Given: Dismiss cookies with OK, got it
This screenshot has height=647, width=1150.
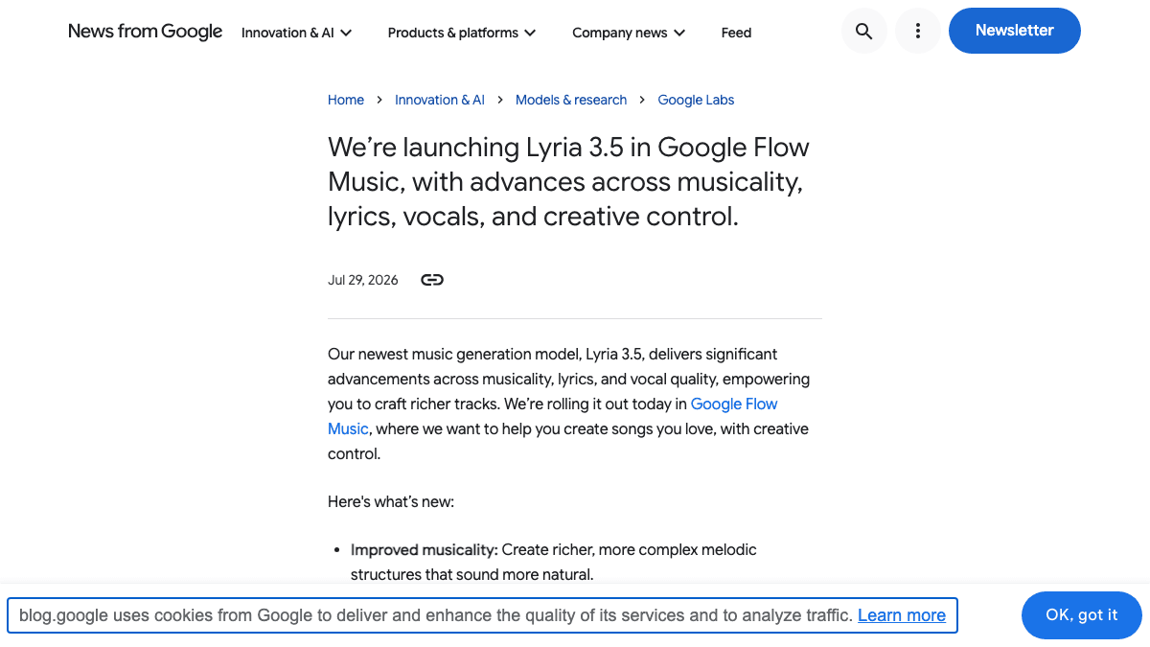Looking at the screenshot, I should 1082,615.
